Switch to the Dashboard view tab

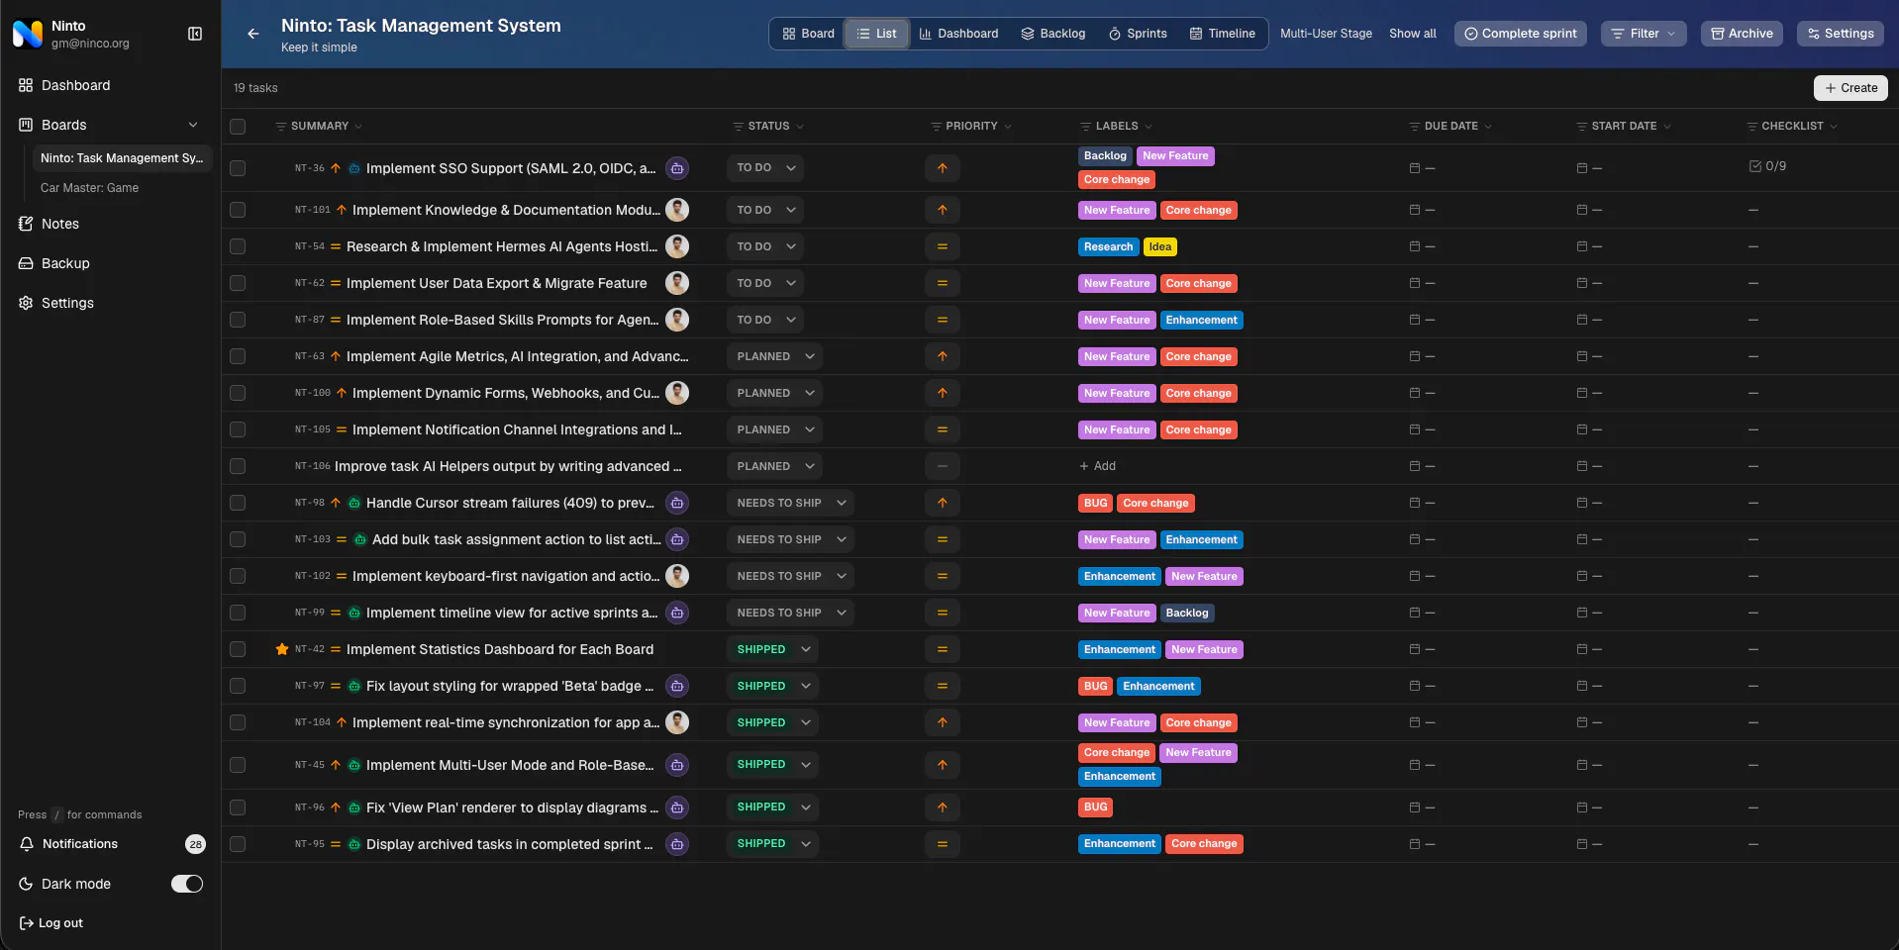click(958, 34)
